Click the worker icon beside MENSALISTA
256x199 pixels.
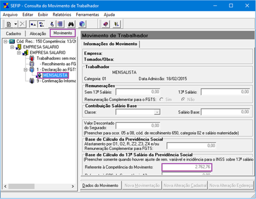(40, 75)
